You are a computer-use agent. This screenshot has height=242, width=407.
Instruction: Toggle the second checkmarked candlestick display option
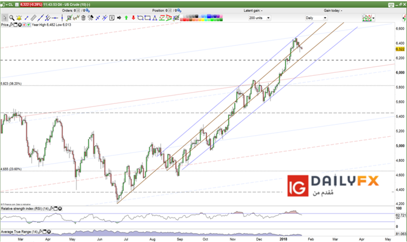pos(77,18)
